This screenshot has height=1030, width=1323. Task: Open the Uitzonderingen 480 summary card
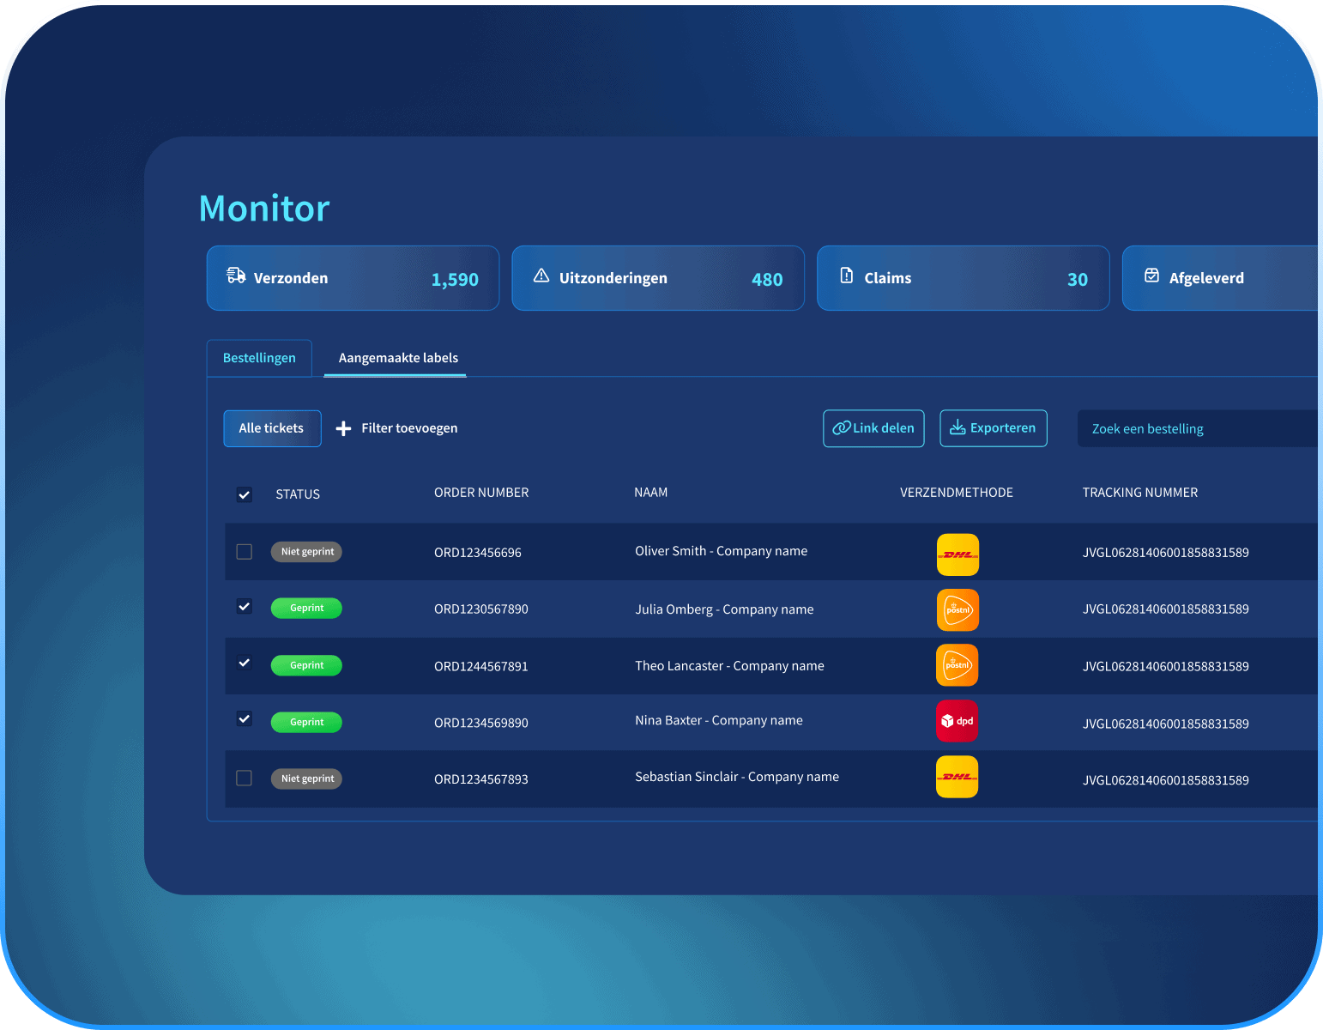click(658, 278)
